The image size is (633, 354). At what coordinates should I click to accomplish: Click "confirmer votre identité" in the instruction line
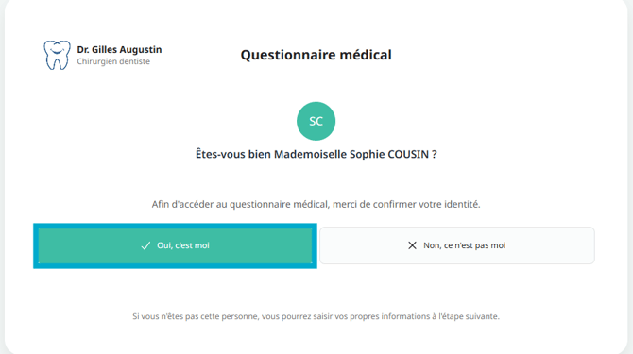point(427,205)
